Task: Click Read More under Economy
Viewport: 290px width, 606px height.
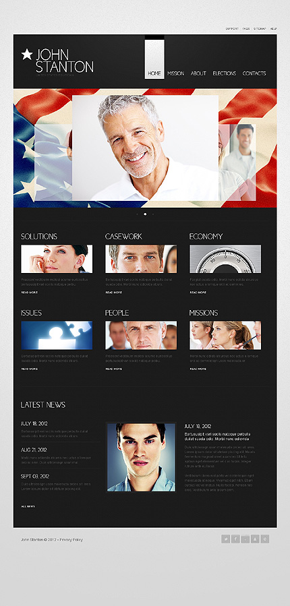Action: (198, 293)
